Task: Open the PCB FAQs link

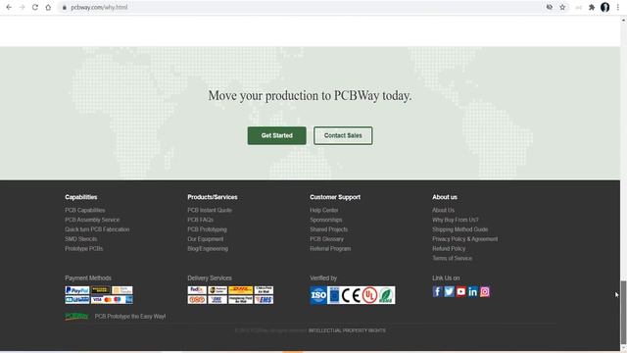Action: [200, 220]
